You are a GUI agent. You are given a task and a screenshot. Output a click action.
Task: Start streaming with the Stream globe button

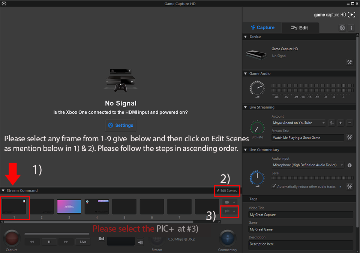point(157,240)
